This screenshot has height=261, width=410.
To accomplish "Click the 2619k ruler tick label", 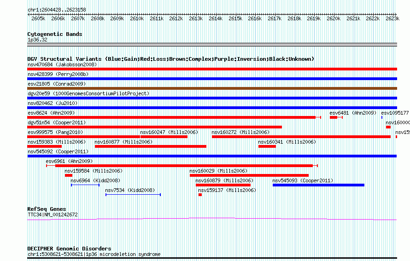I will [314, 18].
